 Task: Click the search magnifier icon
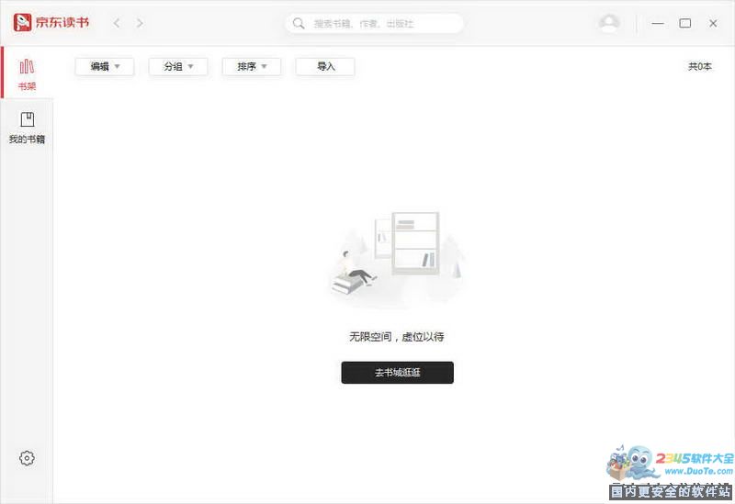click(299, 23)
